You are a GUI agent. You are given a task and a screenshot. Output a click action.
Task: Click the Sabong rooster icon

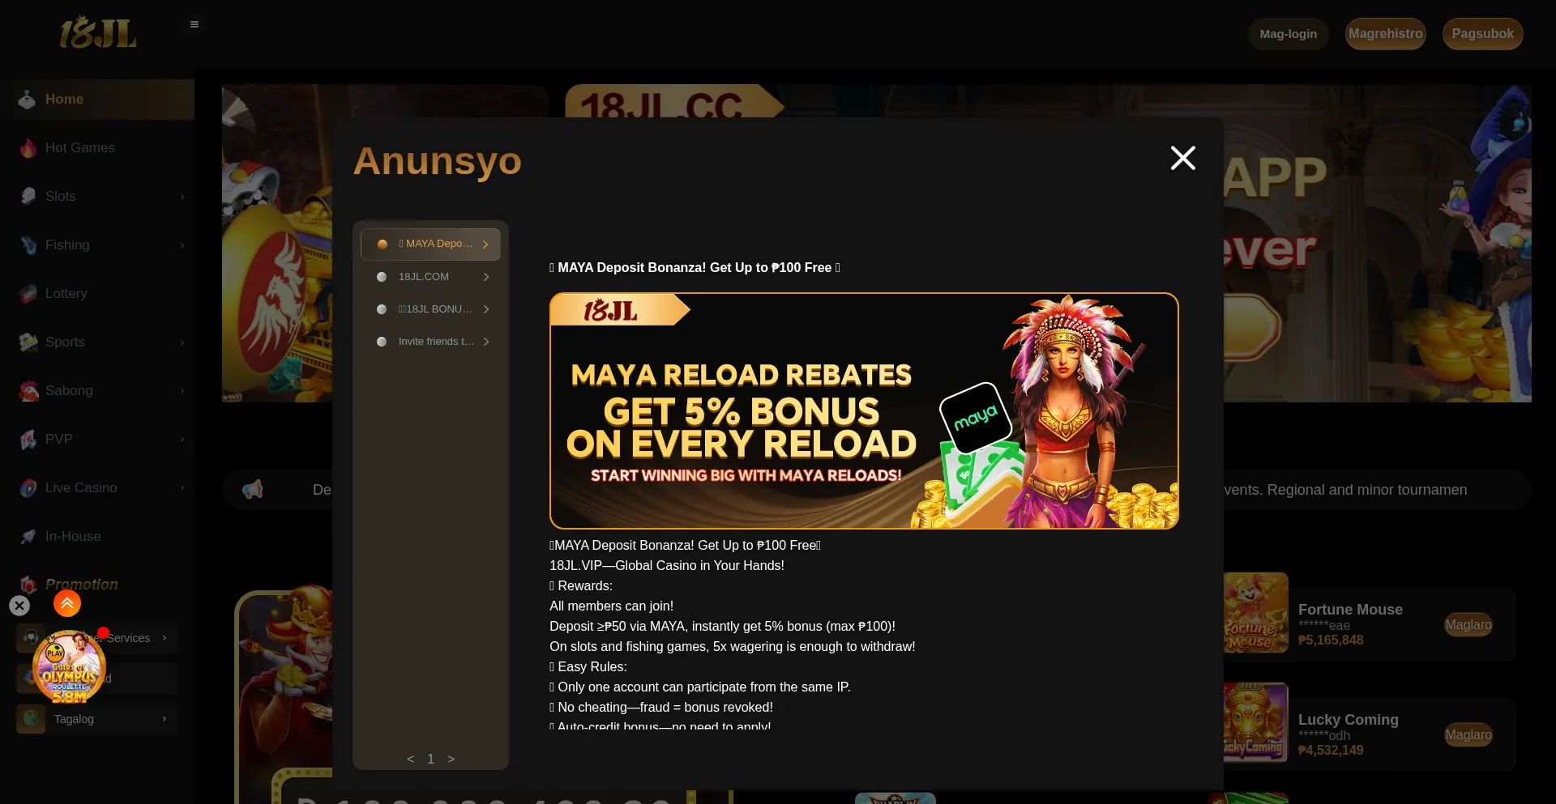click(28, 391)
